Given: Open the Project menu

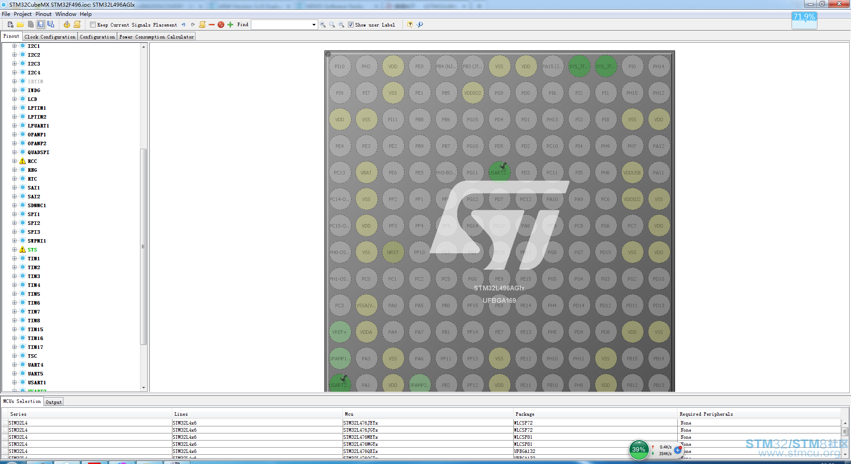Looking at the screenshot, I should [x=23, y=14].
